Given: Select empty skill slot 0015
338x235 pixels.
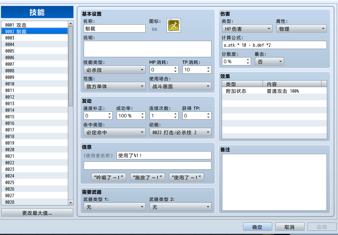Looking at the screenshot, I should 35,117.
